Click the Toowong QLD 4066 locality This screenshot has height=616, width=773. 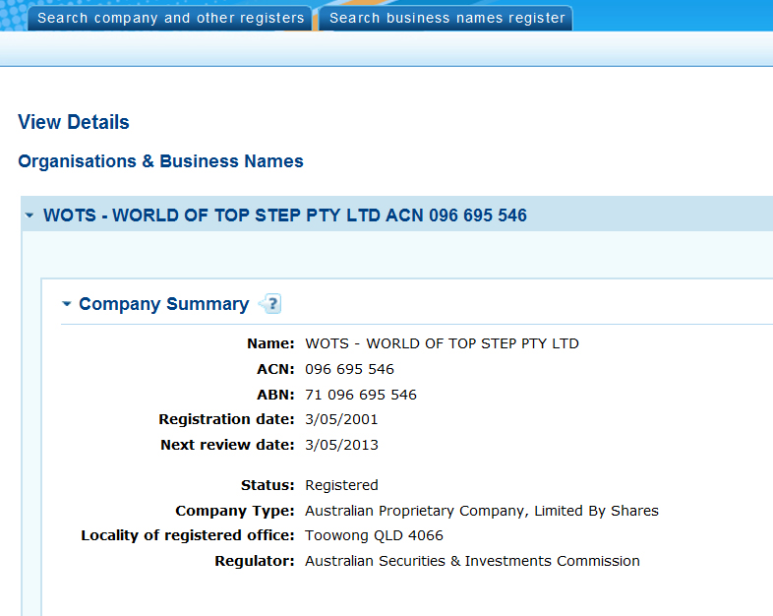[x=374, y=535]
